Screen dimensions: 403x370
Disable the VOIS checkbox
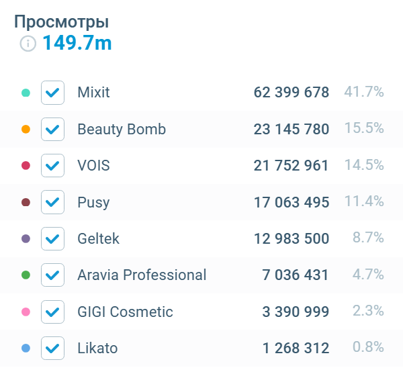click(52, 165)
